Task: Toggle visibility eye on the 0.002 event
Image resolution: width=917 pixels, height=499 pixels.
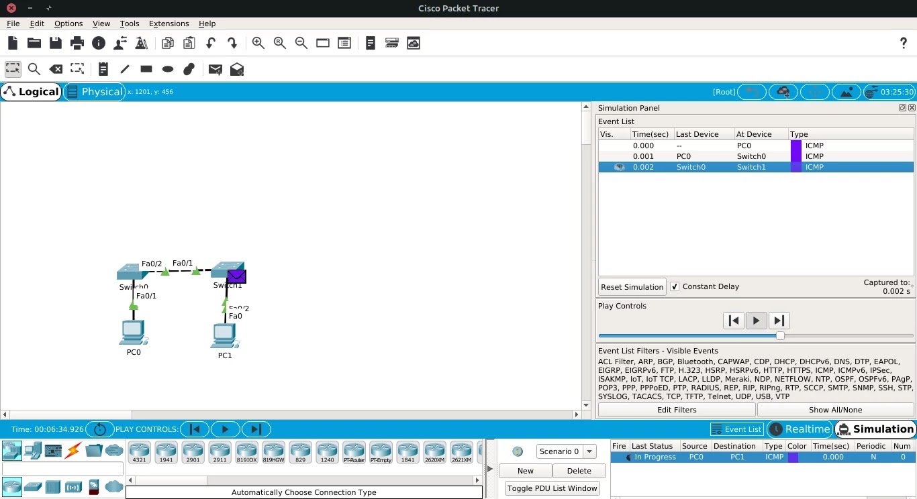Action: (x=620, y=167)
